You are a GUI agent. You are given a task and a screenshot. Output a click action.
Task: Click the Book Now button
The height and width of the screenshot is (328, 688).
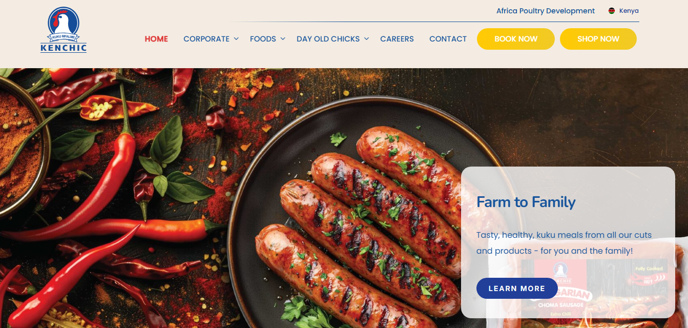point(516,39)
